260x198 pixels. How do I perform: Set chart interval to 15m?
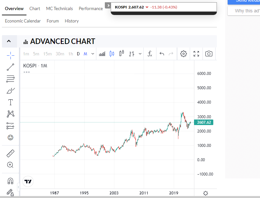(x=47, y=54)
